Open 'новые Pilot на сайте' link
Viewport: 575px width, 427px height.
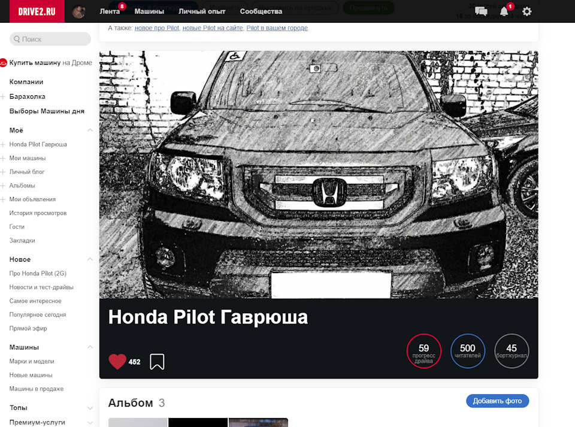click(x=213, y=28)
